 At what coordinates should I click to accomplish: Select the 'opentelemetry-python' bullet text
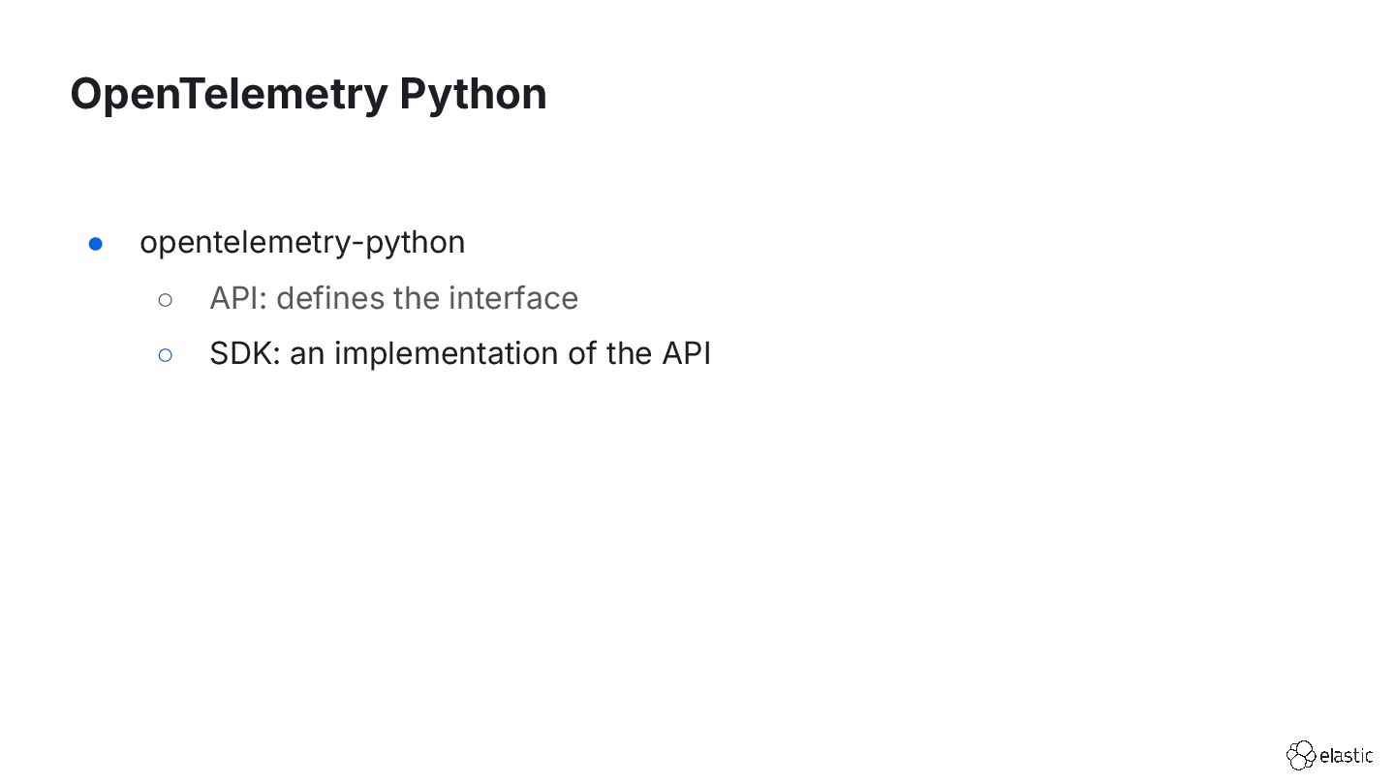(302, 243)
